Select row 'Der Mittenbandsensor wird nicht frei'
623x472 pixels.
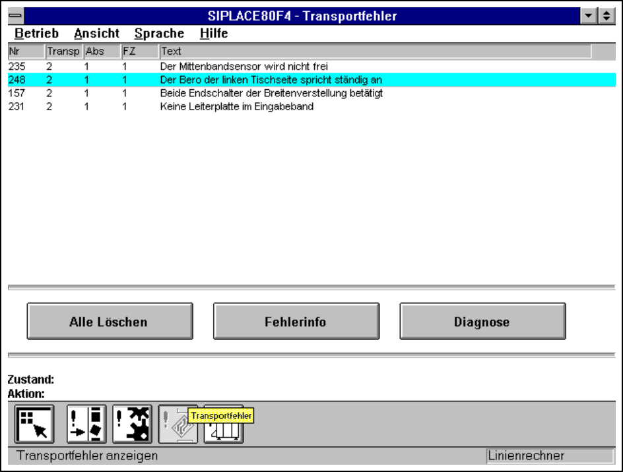point(311,67)
